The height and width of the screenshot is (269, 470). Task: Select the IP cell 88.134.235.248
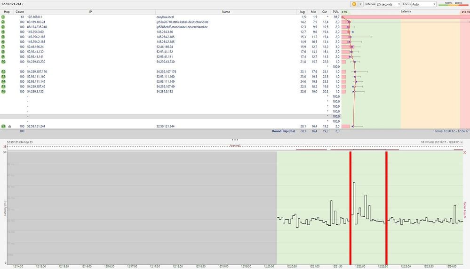(37, 27)
